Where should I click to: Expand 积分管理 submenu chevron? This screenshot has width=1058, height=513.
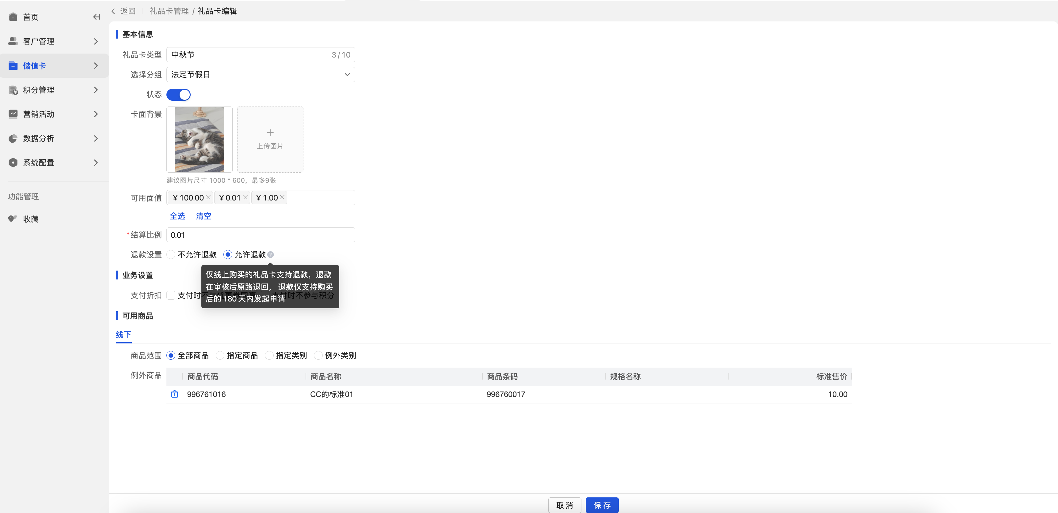(x=96, y=90)
